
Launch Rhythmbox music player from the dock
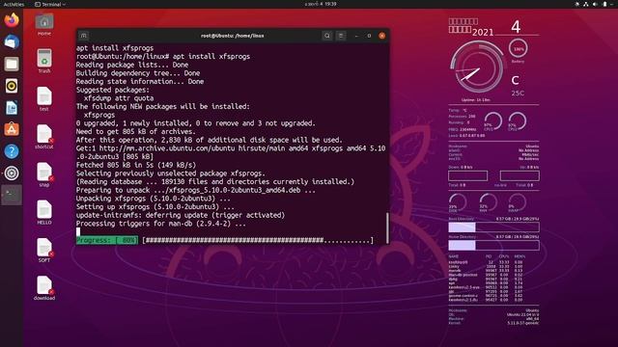coord(12,86)
